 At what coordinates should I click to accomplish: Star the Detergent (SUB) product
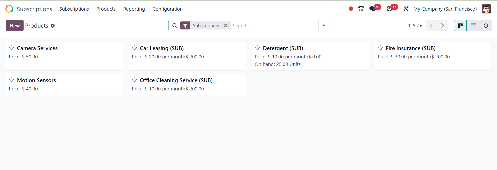(x=257, y=48)
